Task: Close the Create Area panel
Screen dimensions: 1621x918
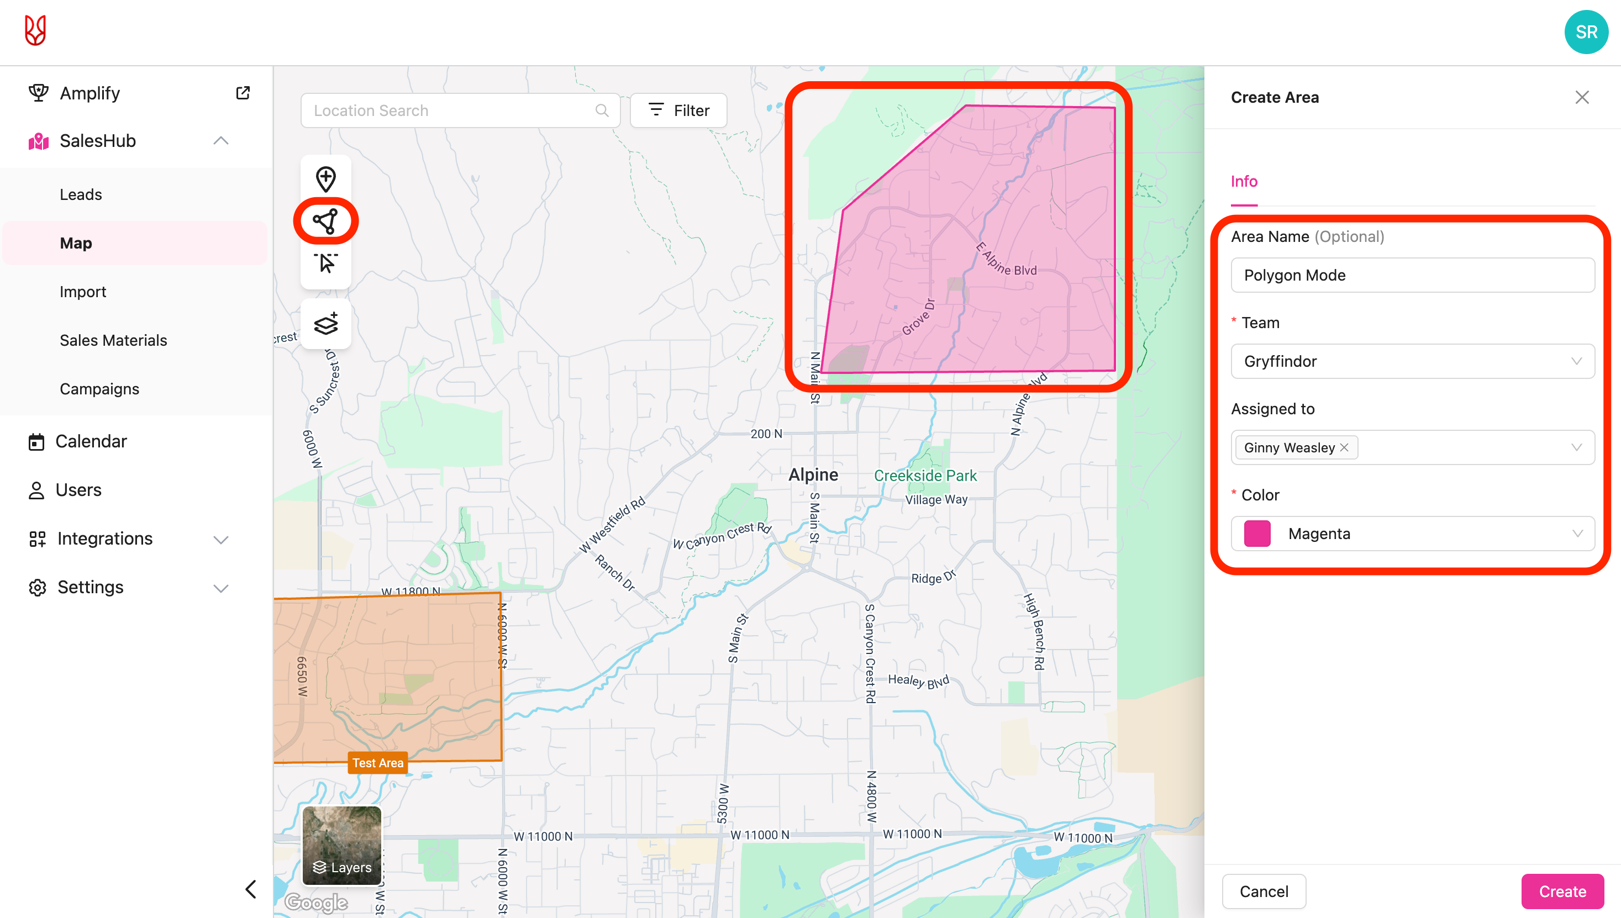Action: (1581, 97)
